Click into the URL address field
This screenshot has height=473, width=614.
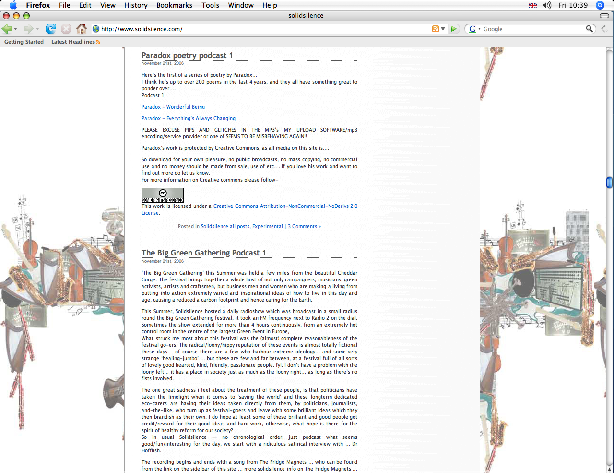point(264,29)
